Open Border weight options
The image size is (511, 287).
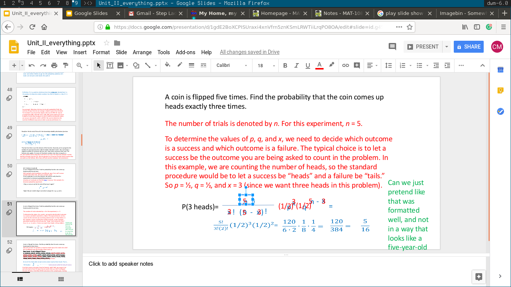(x=192, y=65)
